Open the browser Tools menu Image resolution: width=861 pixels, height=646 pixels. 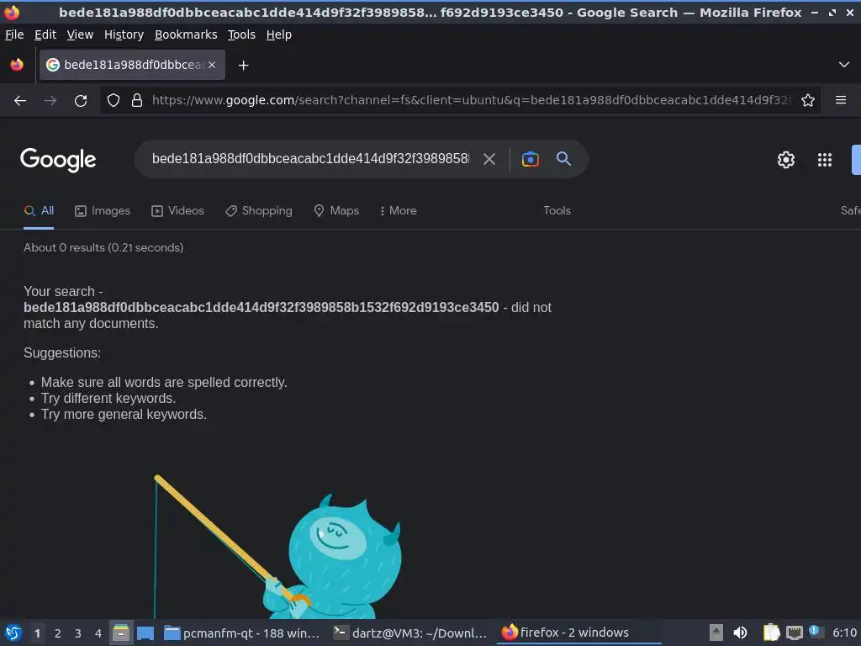click(241, 34)
